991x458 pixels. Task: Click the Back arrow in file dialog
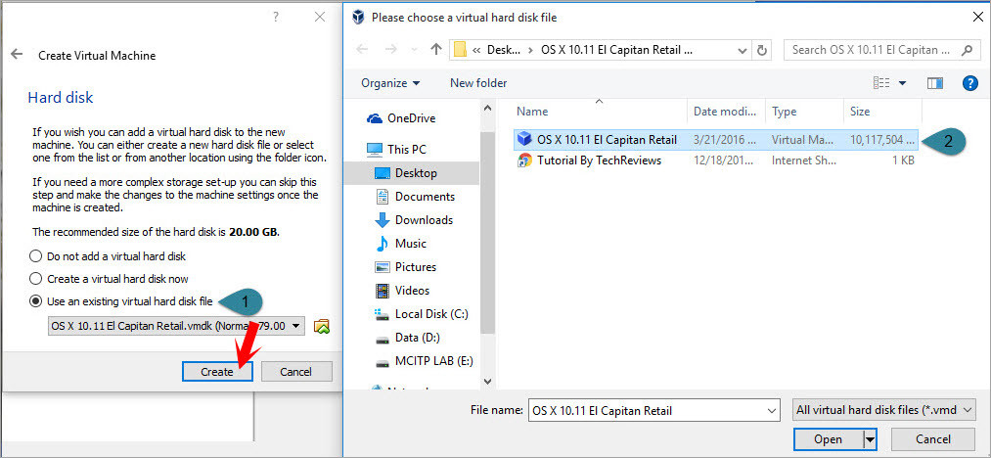coord(362,49)
